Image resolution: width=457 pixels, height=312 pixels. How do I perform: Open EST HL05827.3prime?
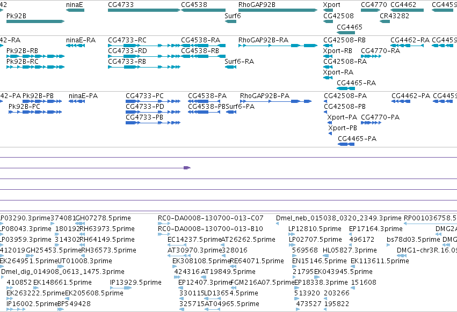point(350,250)
